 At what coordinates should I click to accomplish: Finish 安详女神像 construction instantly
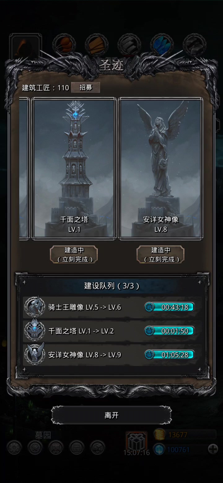[x=160, y=255]
